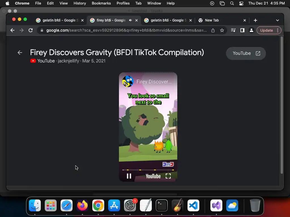The height and width of the screenshot is (217, 290).
Task: Launch GarageBand from the dock
Action: pos(178,205)
